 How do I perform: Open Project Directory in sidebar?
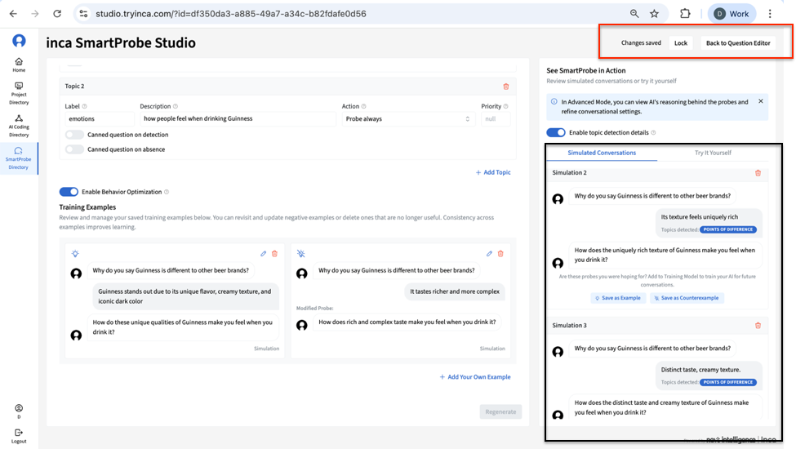[x=19, y=93]
